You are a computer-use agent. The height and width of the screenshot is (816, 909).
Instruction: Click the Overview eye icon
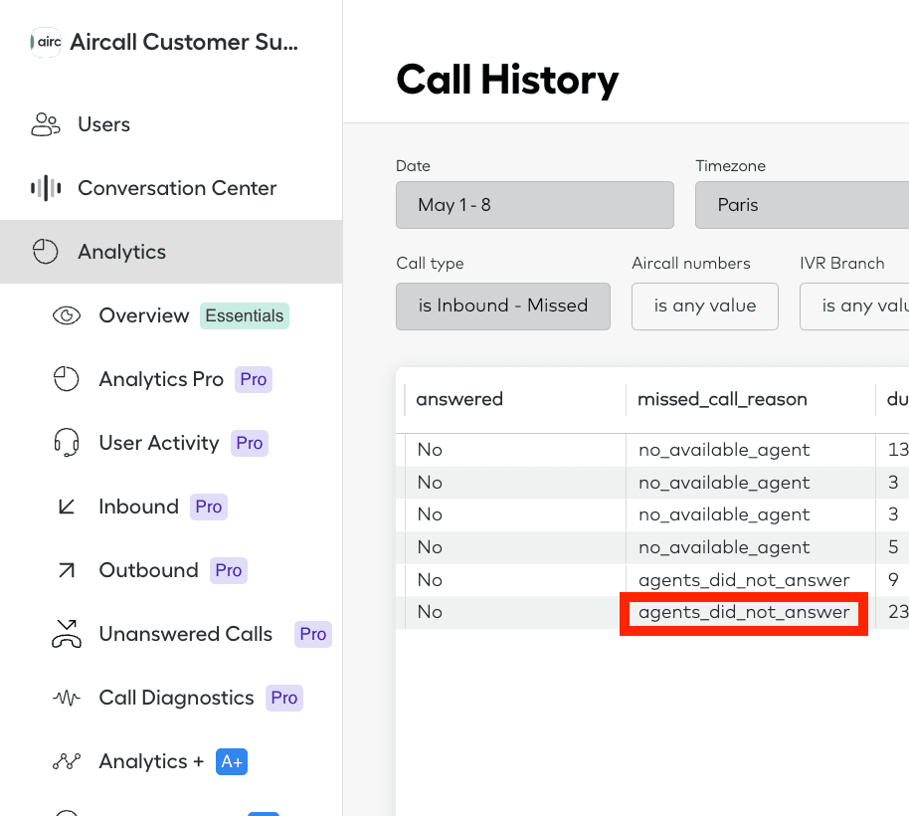67,315
